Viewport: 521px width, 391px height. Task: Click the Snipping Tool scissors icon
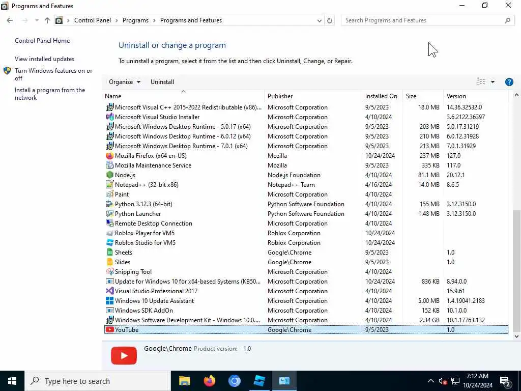click(x=109, y=272)
